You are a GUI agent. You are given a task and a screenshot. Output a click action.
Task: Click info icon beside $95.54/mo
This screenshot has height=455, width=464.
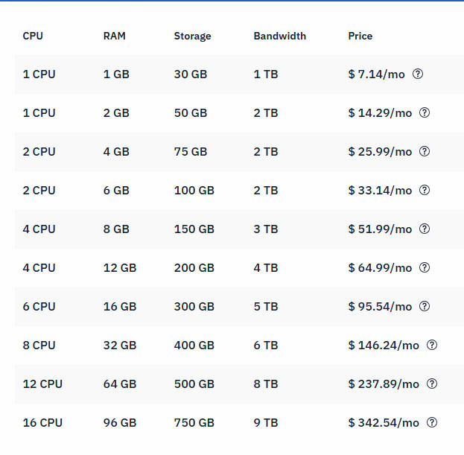425,307
